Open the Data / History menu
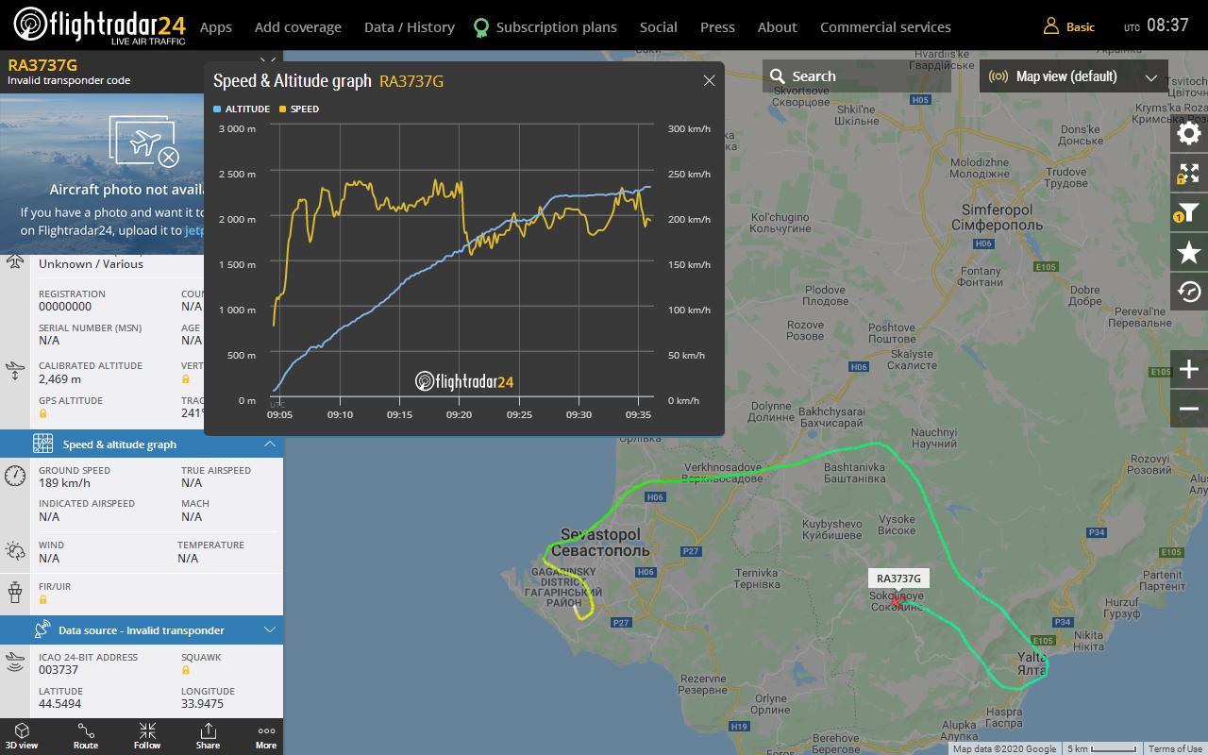The image size is (1208, 755). (x=409, y=27)
